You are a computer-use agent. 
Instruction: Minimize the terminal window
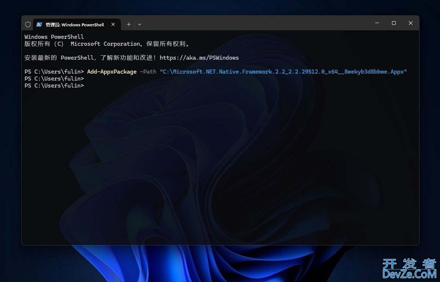pos(377,23)
